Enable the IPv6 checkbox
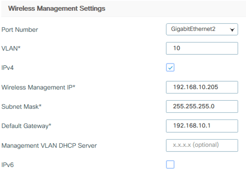The width and height of the screenshot is (246, 170). pos(170,165)
